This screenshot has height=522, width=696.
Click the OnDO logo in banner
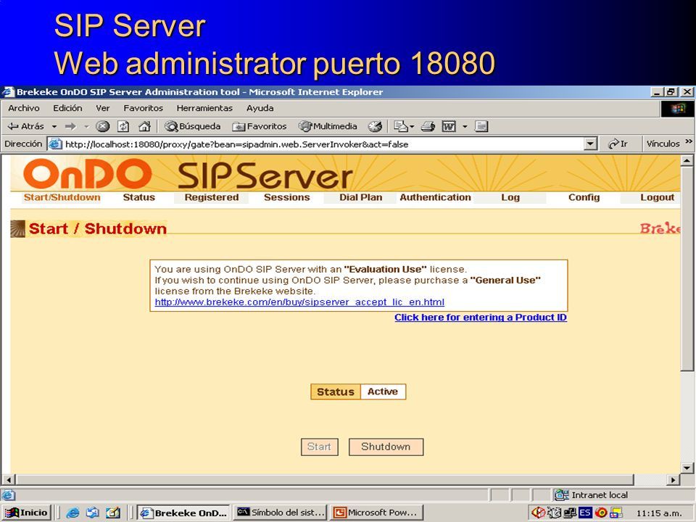[x=88, y=174]
